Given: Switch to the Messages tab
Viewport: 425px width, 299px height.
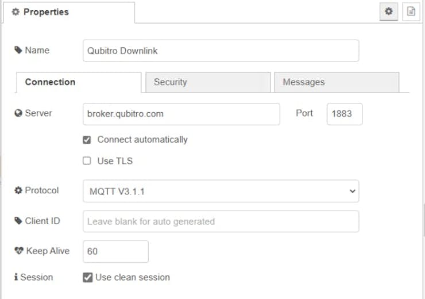Looking at the screenshot, I should coord(336,82).
